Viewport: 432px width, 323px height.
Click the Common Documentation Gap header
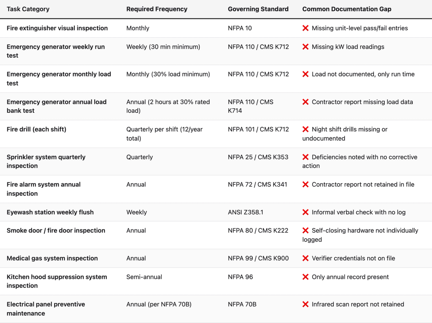click(347, 9)
